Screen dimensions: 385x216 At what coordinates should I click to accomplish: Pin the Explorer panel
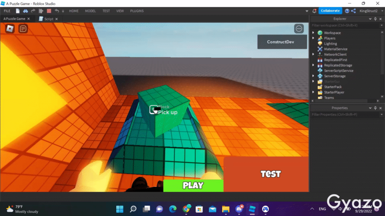[375, 19]
